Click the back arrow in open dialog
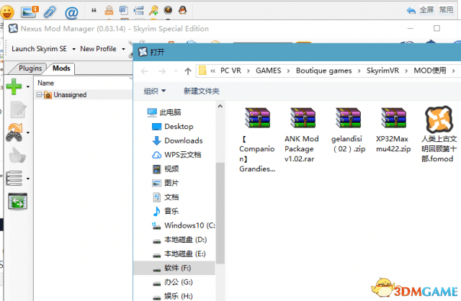 pyautogui.click(x=144, y=71)
